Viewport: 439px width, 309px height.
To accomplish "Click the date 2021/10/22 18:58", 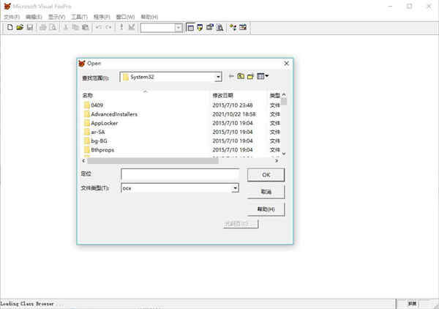I will (234, 114).
